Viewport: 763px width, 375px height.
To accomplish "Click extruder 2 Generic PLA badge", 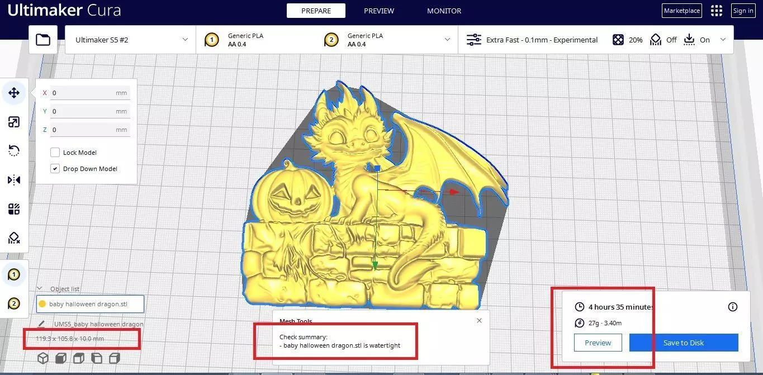I will tap(331, 40).
